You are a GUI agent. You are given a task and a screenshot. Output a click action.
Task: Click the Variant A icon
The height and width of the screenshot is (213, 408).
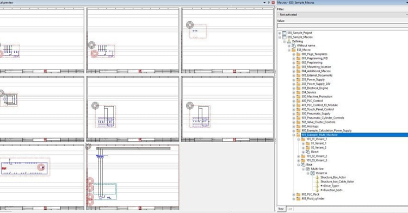(312, 173)
